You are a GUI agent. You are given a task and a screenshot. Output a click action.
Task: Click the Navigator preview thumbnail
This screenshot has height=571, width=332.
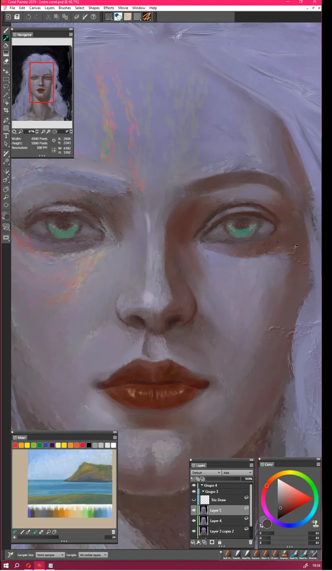(42, 83)
